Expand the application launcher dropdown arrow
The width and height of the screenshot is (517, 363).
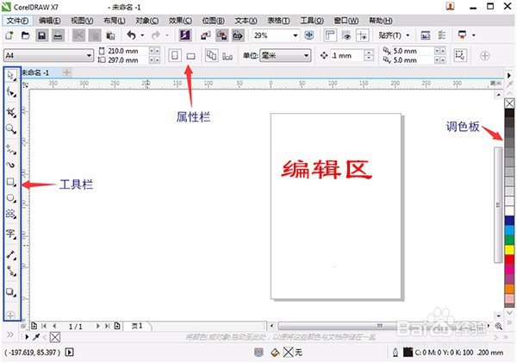tap(473, 35)
